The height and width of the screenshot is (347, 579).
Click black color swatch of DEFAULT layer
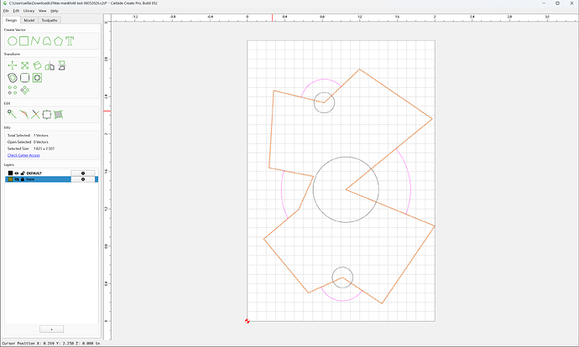pos(10,173)
